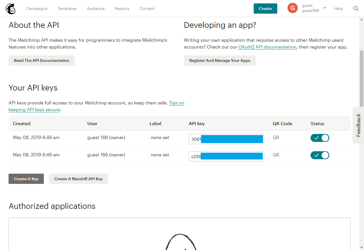Select the API key field starting 3061

[x=226, y=139]
